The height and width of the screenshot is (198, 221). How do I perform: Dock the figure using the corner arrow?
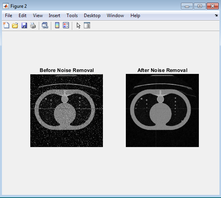pyautogui.click(x=216, y=16)
